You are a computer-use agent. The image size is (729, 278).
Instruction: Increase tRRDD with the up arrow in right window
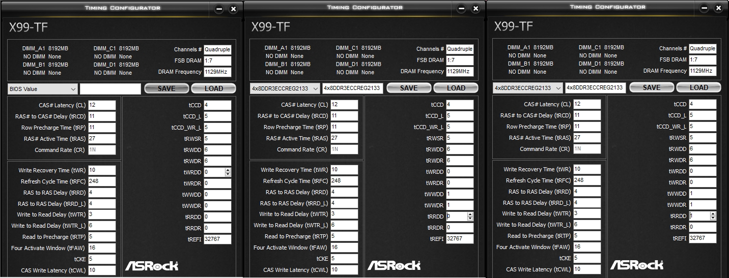pos(713,214)
